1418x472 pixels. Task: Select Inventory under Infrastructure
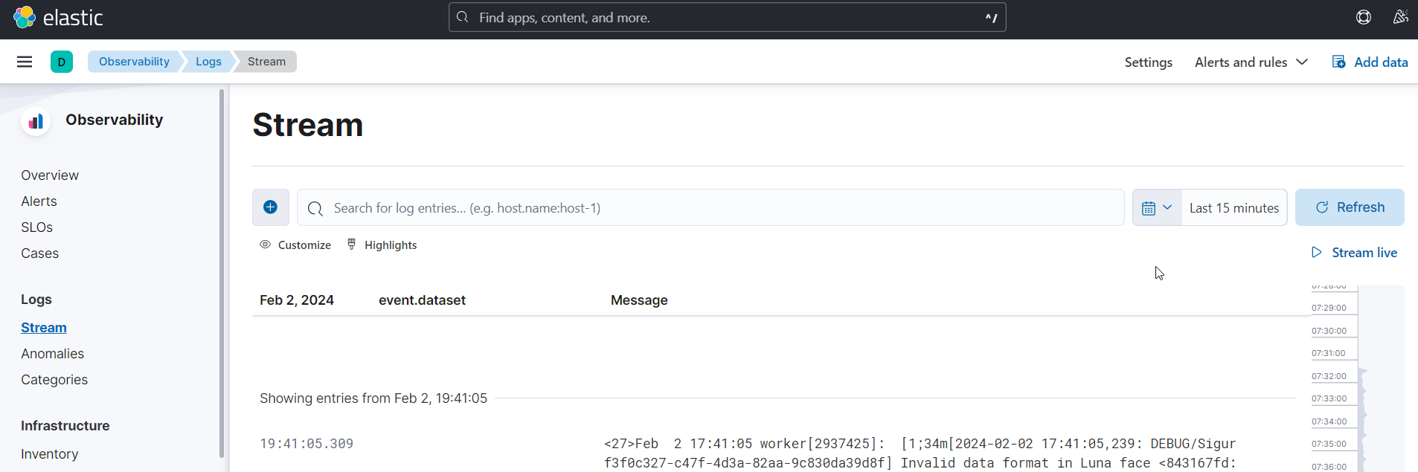click(x=49, y=454)
